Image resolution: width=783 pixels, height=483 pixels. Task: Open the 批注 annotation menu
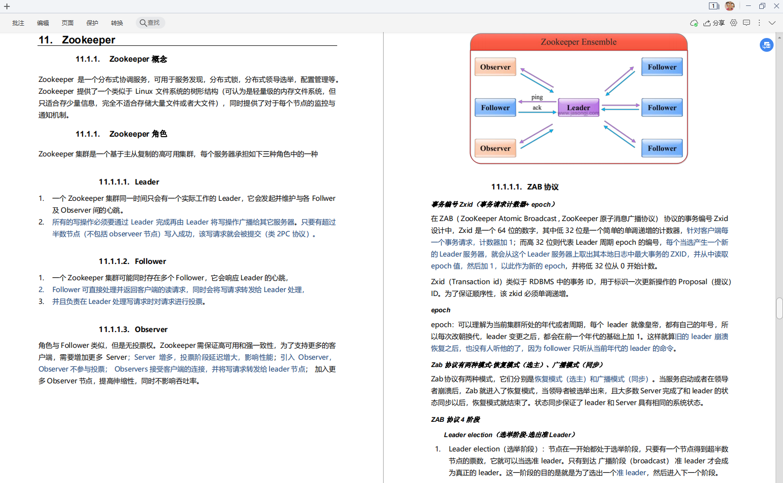[18, 23]
